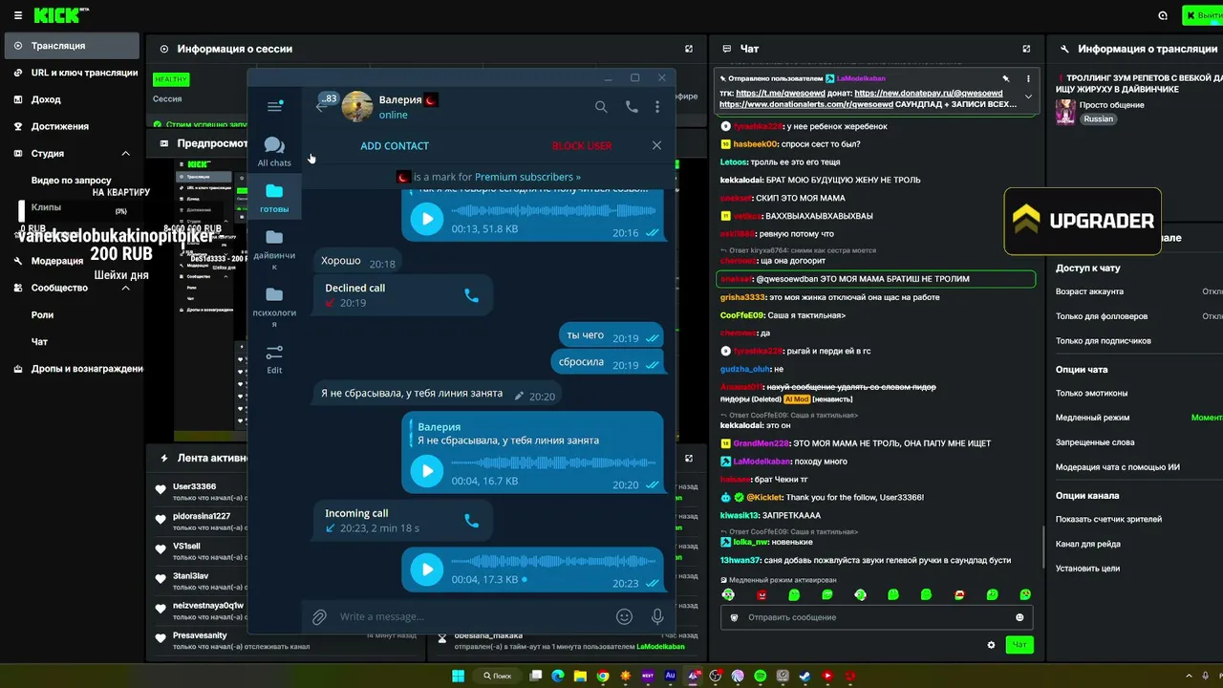The height and width of the screenshot is (688, 1223).
Task: Call back from the Incoming call message
Action: click(471, 521)
